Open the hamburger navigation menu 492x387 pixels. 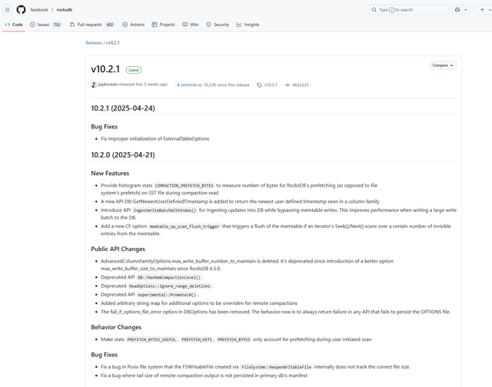click(x=7, y=10)
